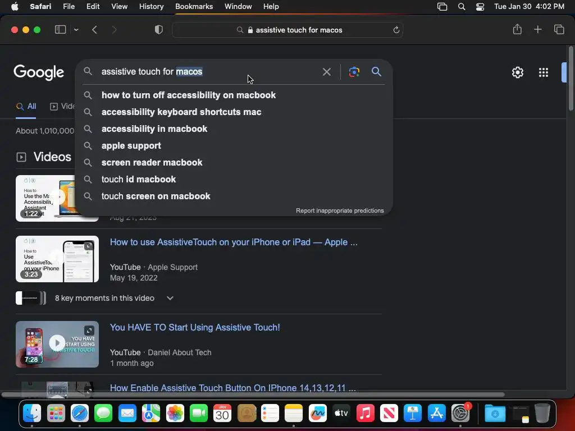
Task: Pick the 'touch id macbook' suggestion
Action: pos(234,179)
